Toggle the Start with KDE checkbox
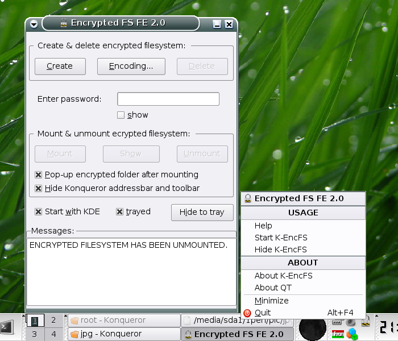This screenshot has width=398, height=341. point(38,211)
